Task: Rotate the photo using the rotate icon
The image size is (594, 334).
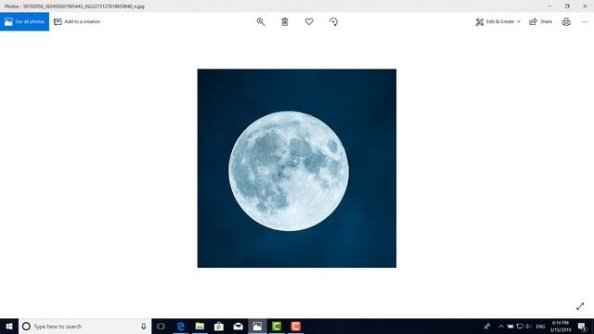Action: tap(333, 21)
